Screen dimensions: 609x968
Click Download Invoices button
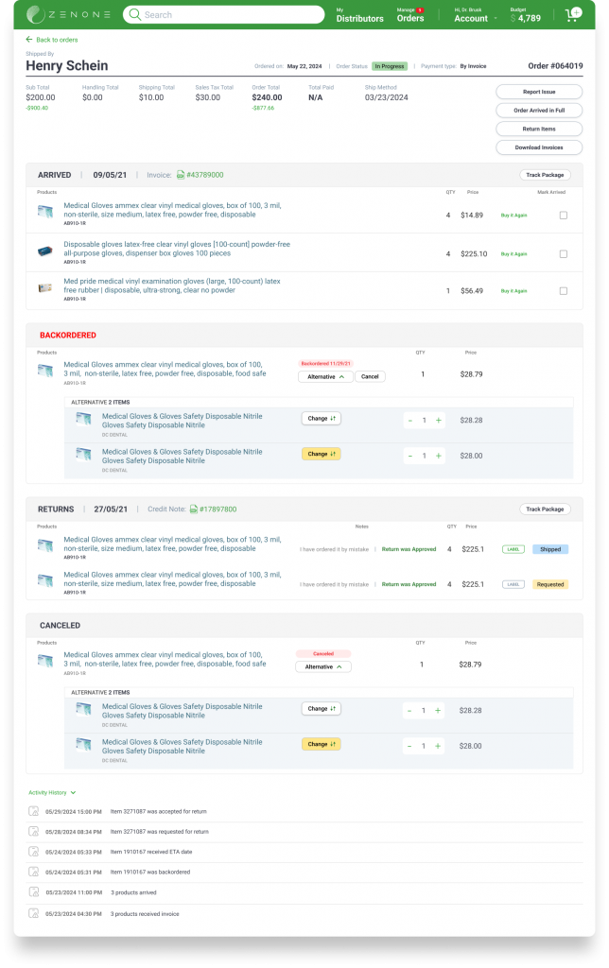click(x=539, y=147)
